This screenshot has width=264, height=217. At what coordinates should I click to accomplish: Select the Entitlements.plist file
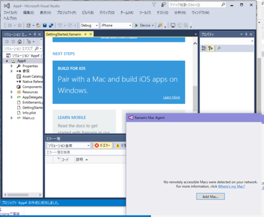tap(30, 103)
